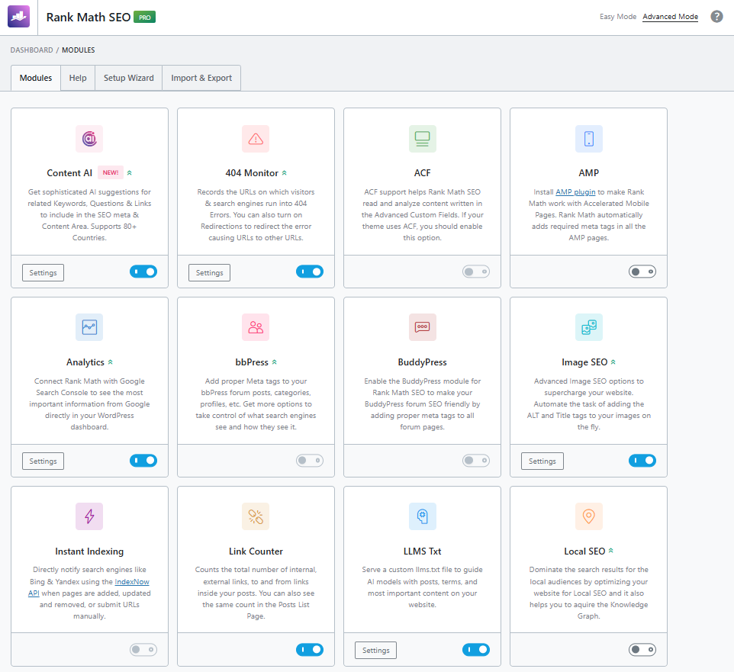The image size is (734, 672).
Task: Enable the AMP module toggle
Action: pos(642,272)
